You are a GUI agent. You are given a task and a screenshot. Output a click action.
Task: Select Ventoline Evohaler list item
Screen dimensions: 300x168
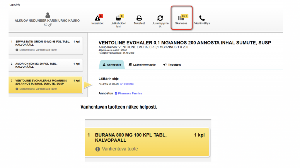(45, 85)
